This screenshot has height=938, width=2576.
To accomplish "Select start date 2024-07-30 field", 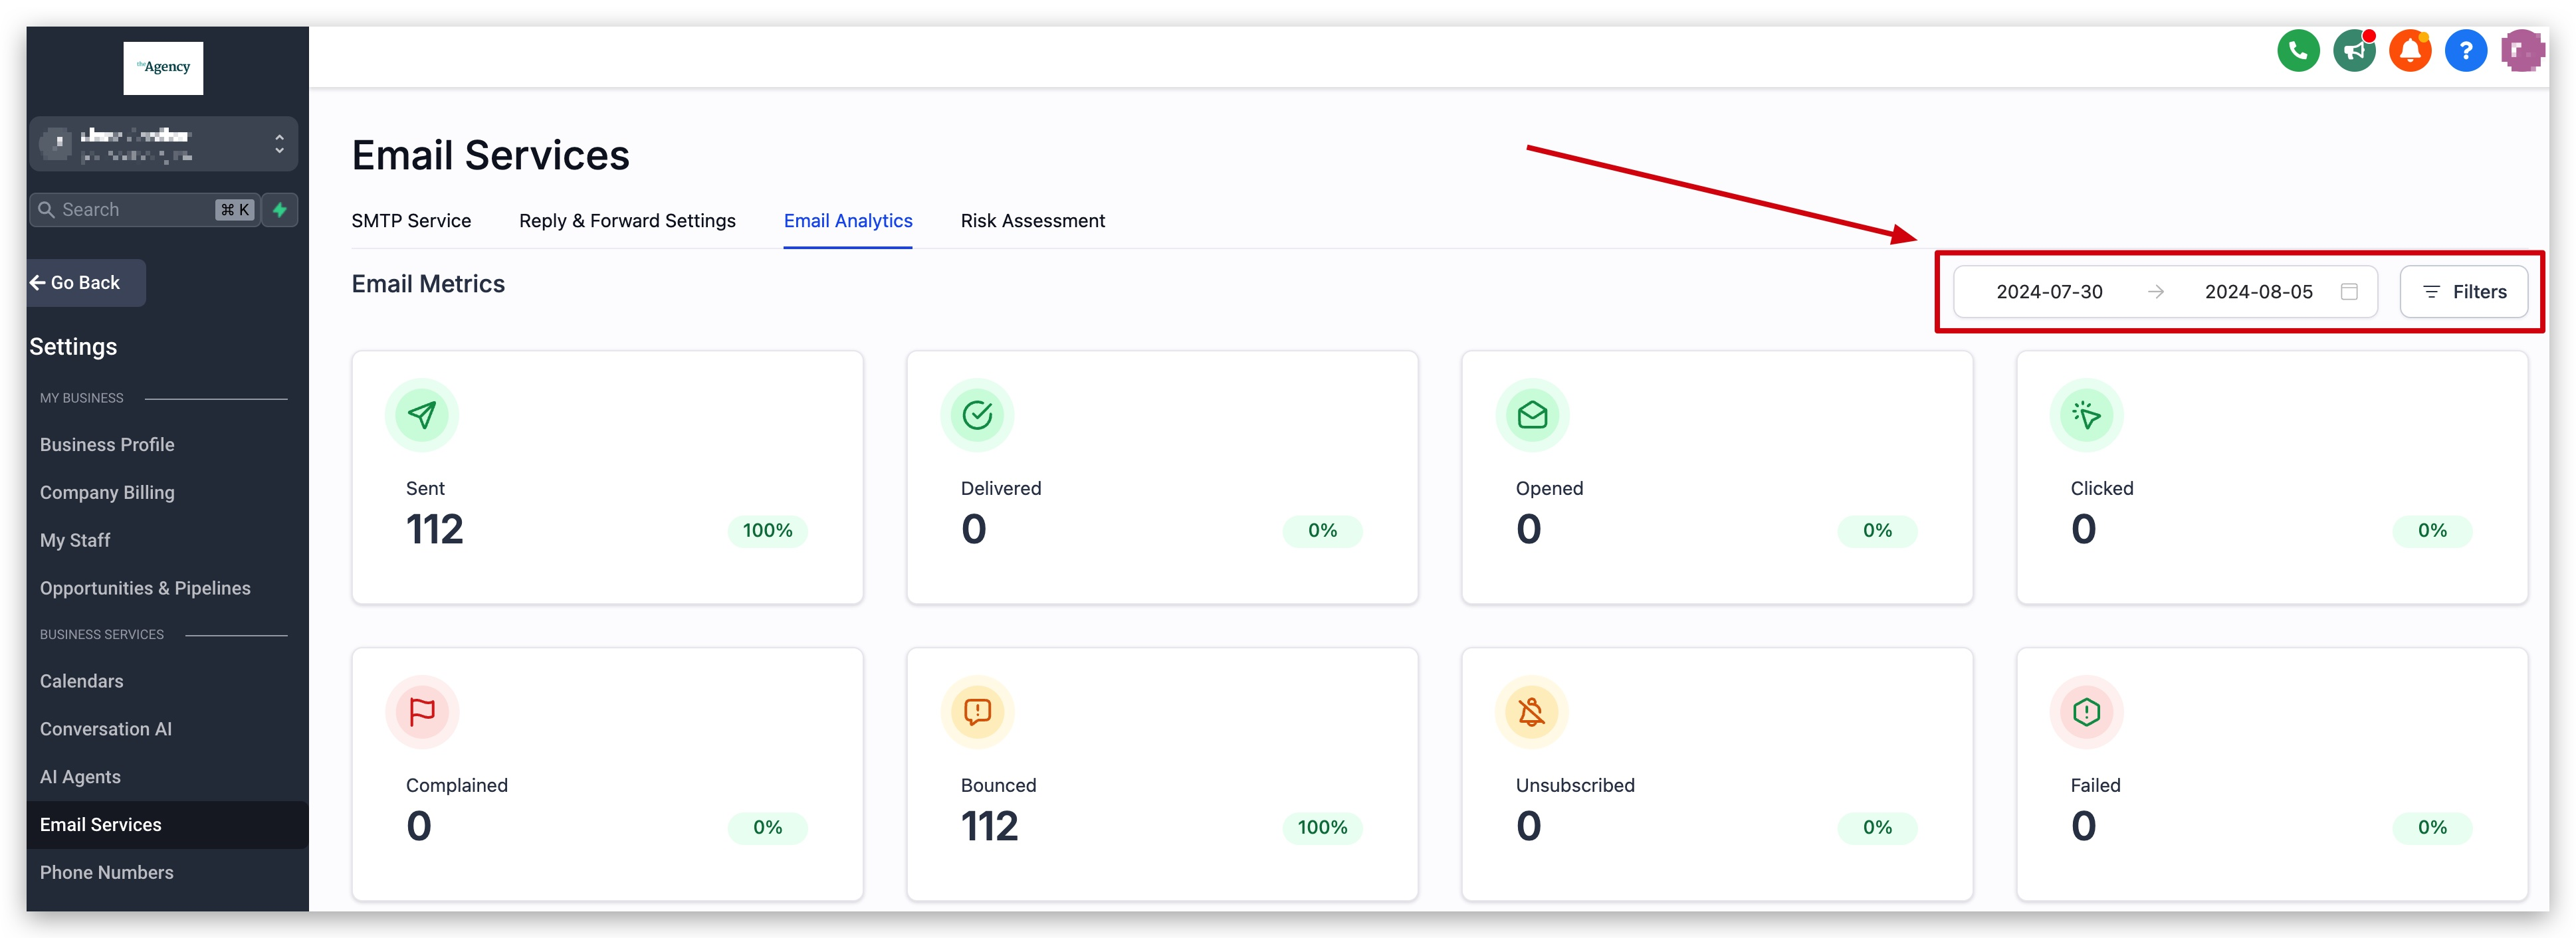I will tap(2049, 292).
